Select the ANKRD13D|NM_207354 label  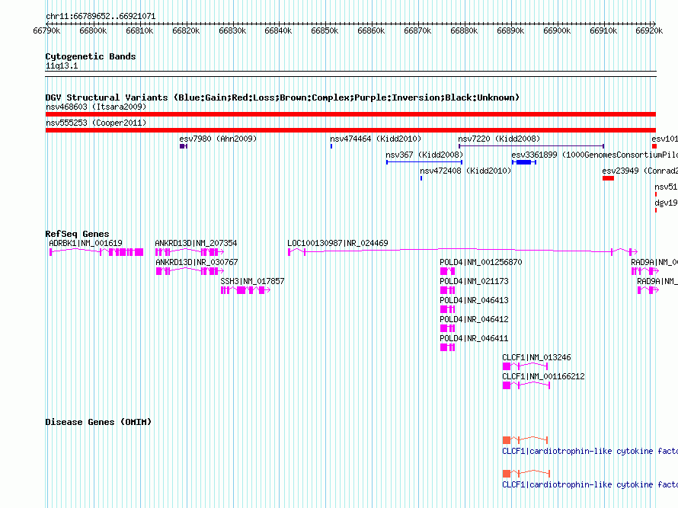196,244
